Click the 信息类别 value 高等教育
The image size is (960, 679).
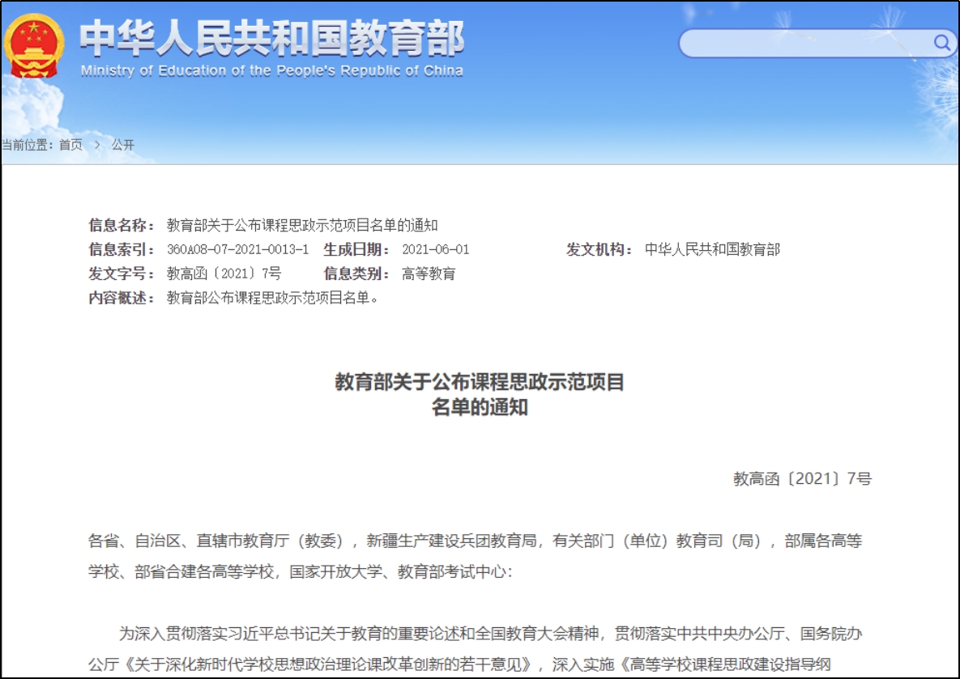pos(429,274)
